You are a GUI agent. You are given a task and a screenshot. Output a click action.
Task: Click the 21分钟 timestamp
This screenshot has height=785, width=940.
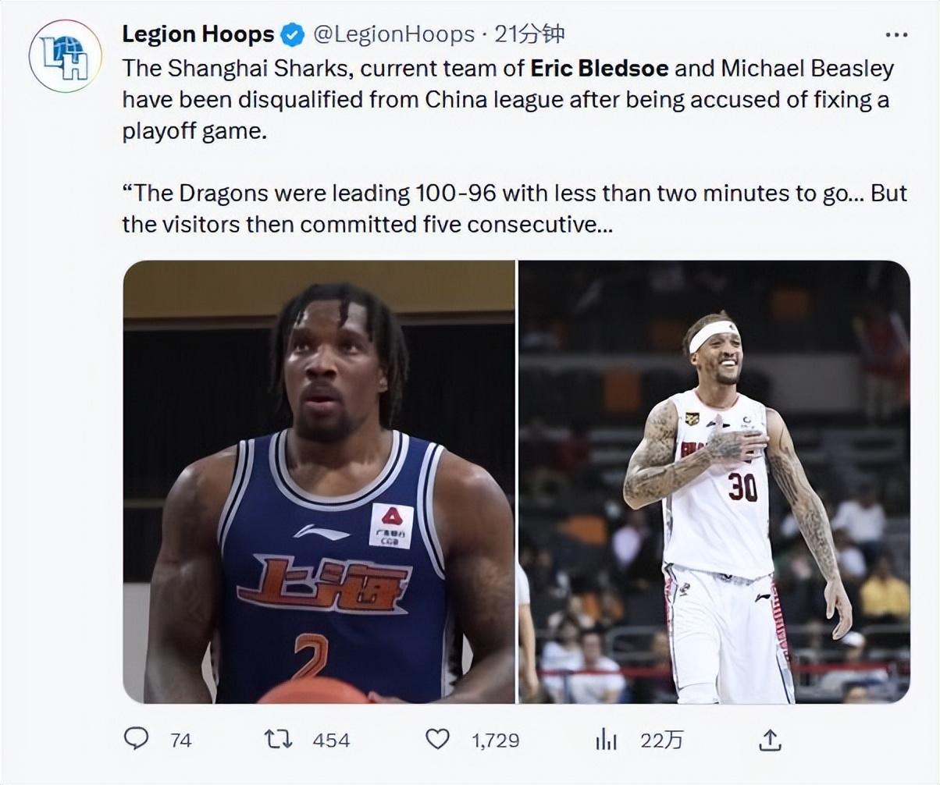point(531,34)
